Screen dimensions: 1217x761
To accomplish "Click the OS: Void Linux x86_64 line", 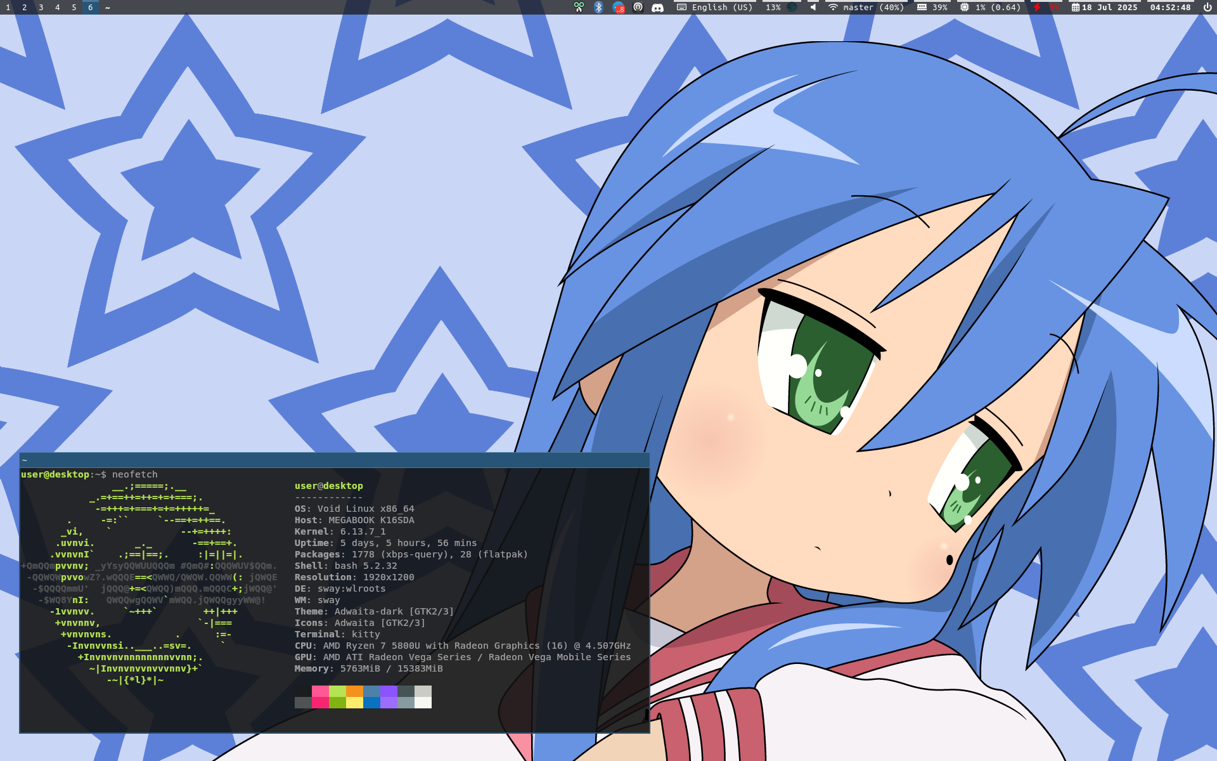I will pyautogui.click(x=354, y=509).
